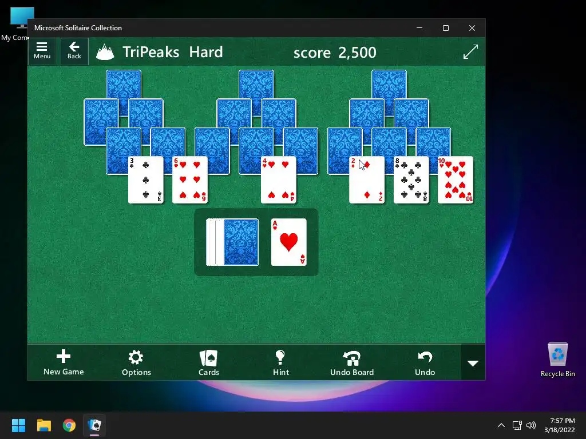This screenshot has height=439, width=586.
Task: Click the Ace of hearts waste card
Action: 289,242
